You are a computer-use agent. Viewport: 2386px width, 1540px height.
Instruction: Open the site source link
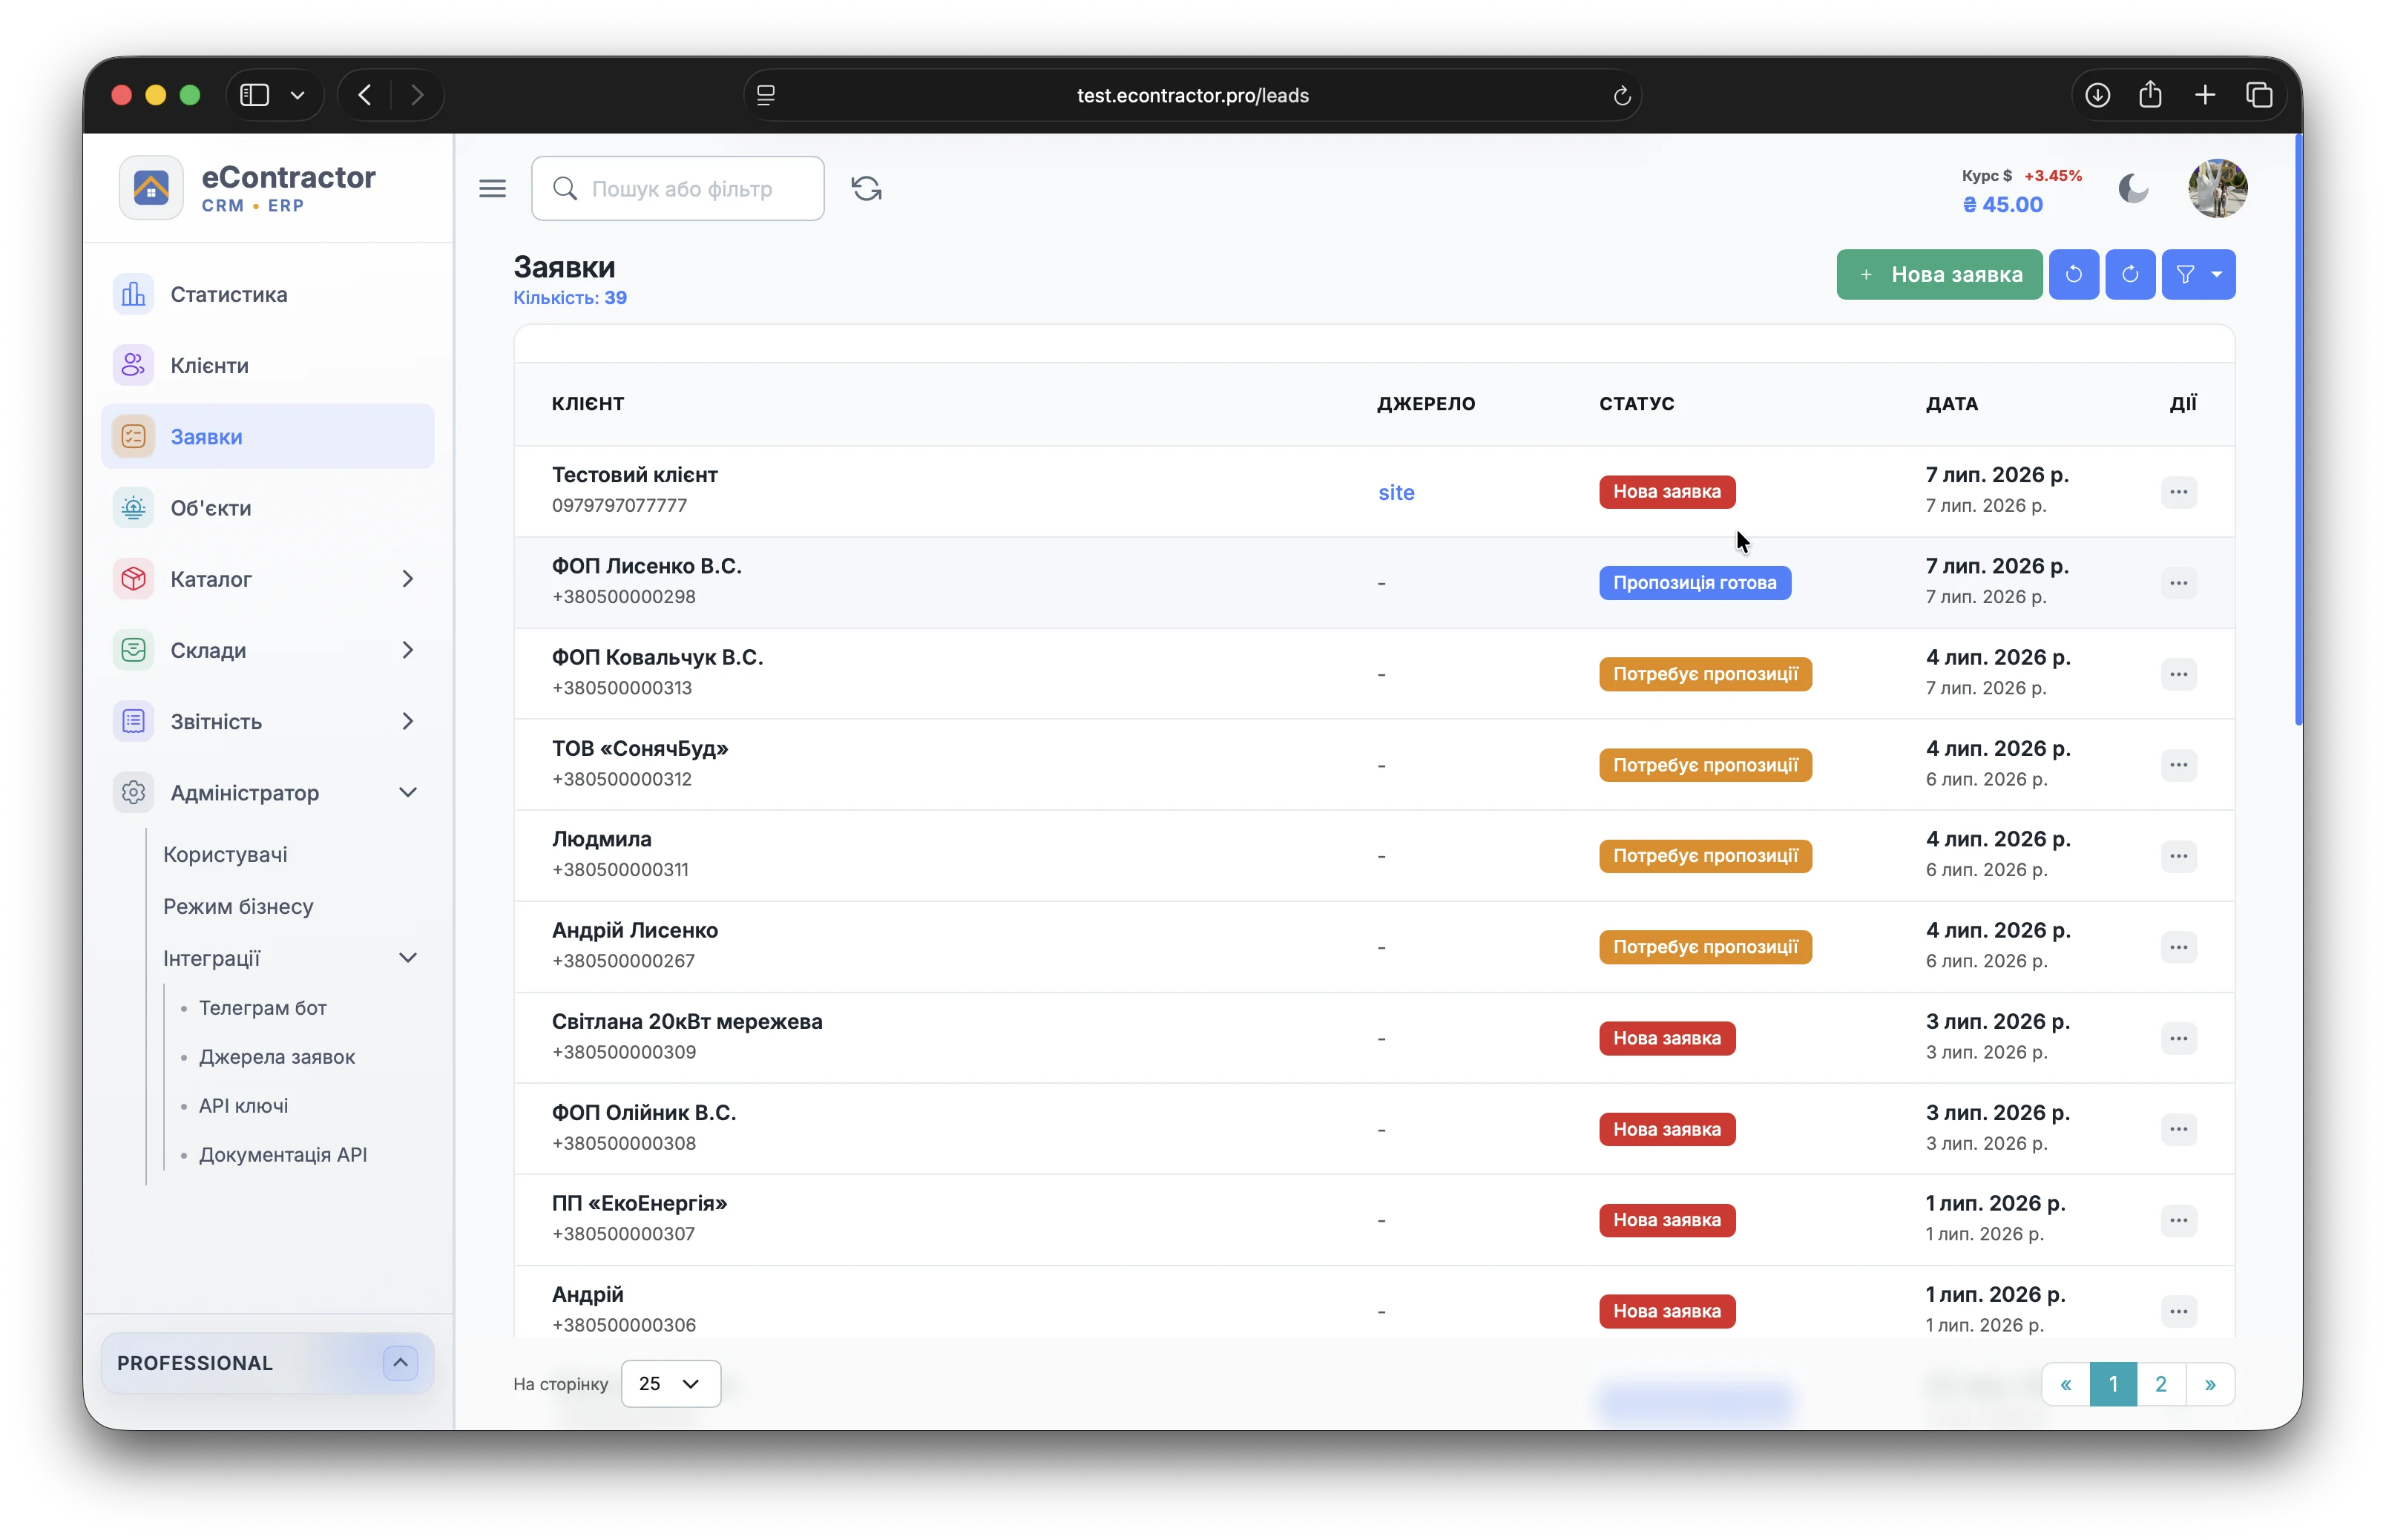(1395, 492)
